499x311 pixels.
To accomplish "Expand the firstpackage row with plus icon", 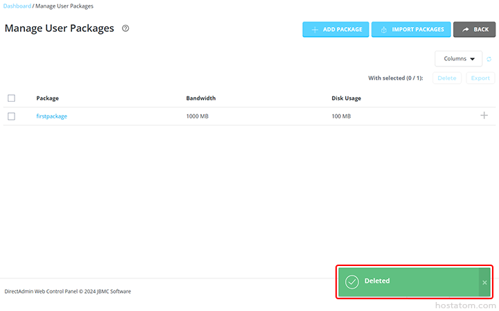I will coord(484,116).
